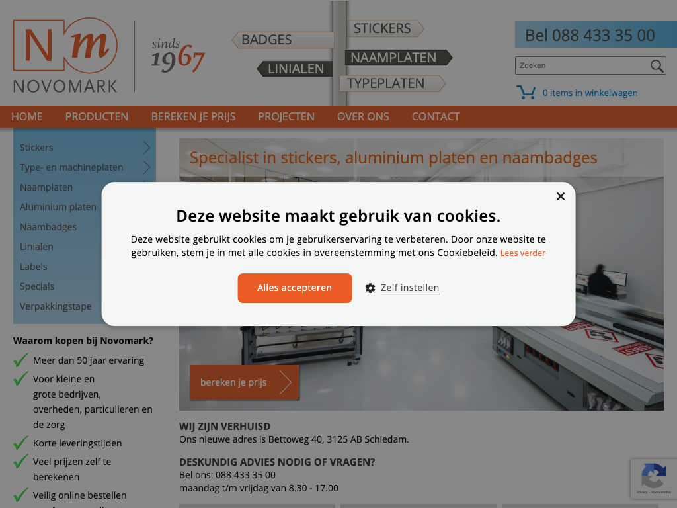Click the bereken je prijs banner button
677x508 pixels.
tap(244, 382)
